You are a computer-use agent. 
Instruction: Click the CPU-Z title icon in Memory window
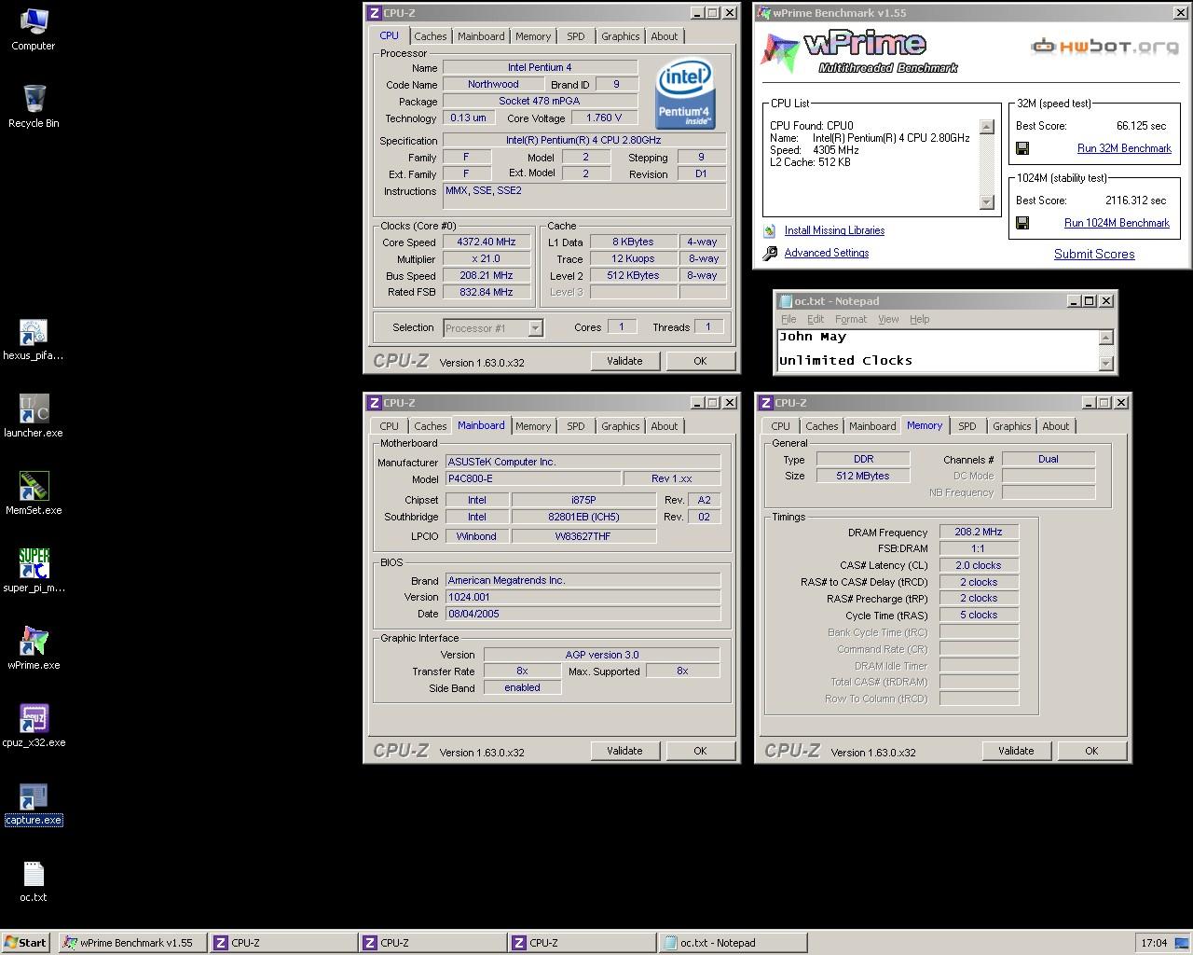(x=765, y=403)
